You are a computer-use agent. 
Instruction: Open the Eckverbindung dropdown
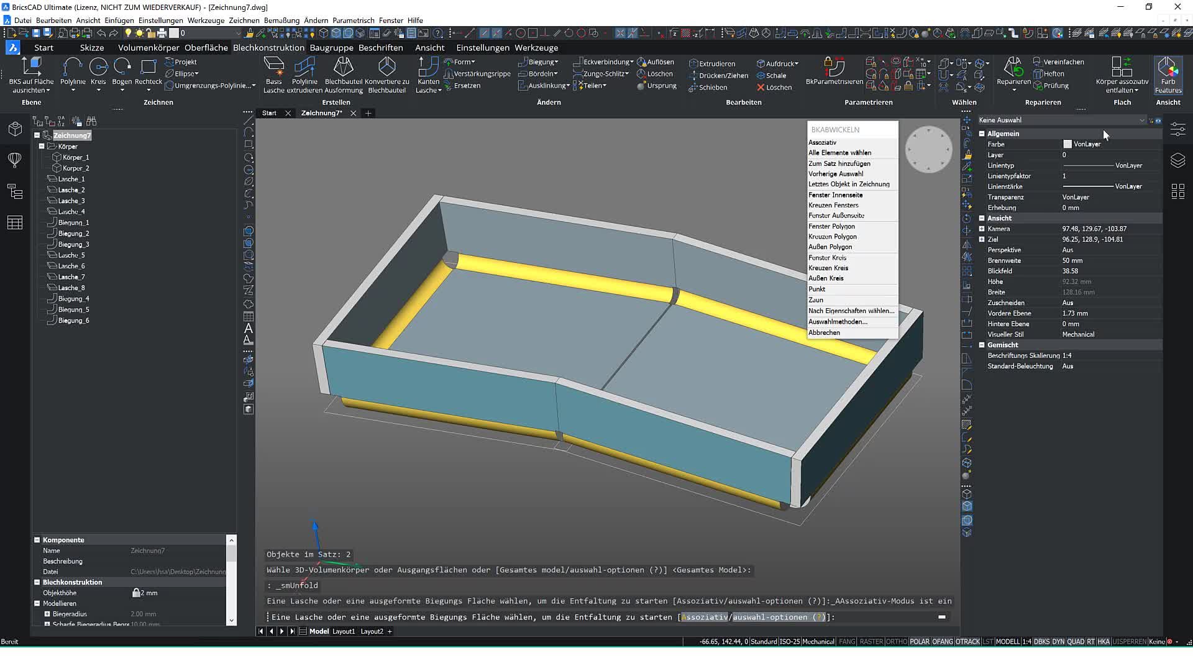603,62
